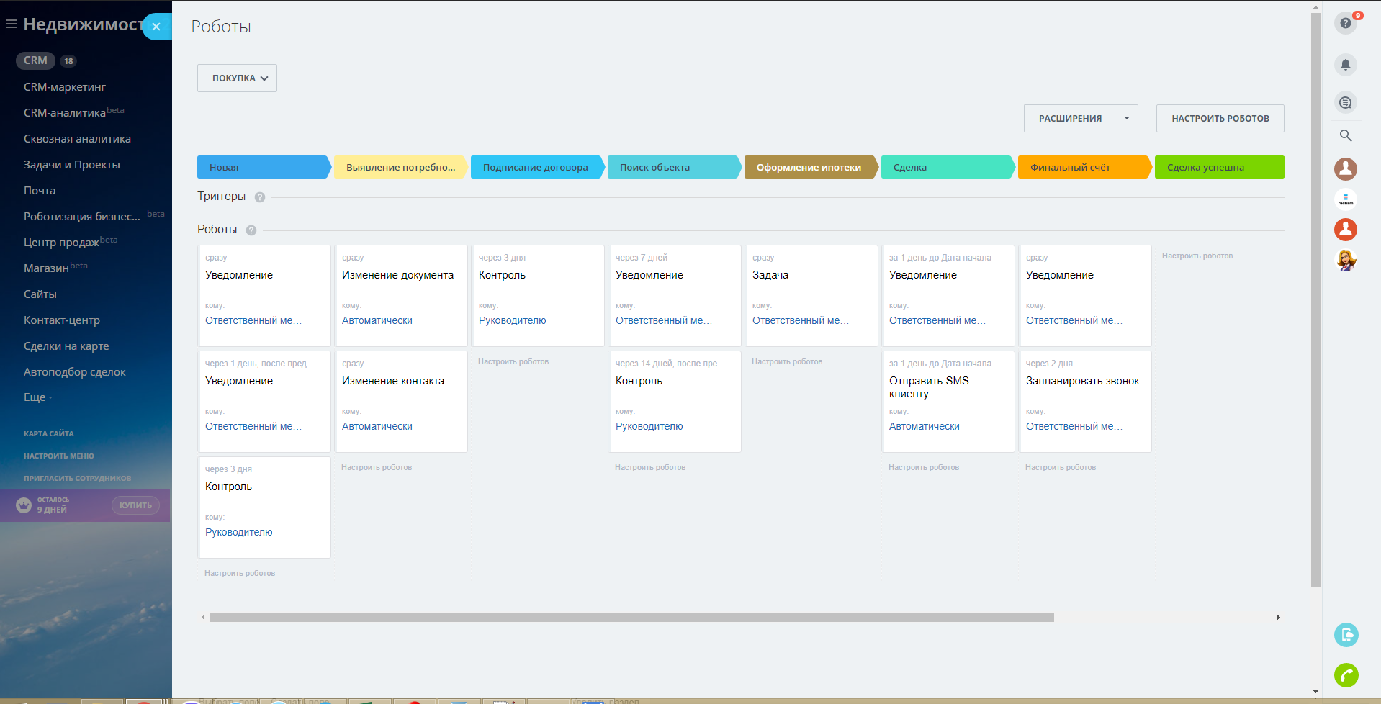Image resolution: width=1381 pixels, height=704 pixels.
Task: Click the horizontal scrollbar left arrow
Action: (x=203, y=618)
